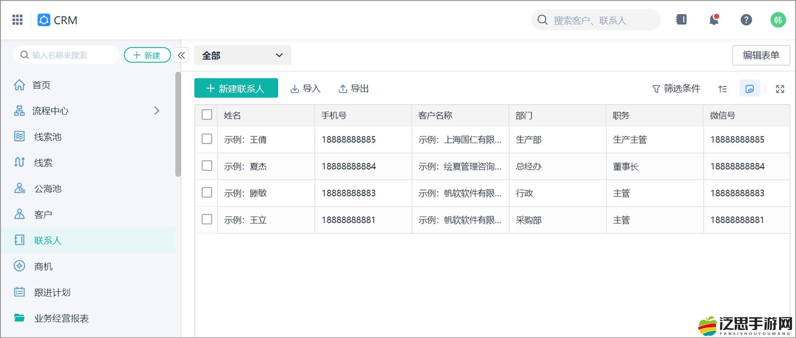
Task: Enter fullscreen with expand icon
Action: tap(780, 89)
